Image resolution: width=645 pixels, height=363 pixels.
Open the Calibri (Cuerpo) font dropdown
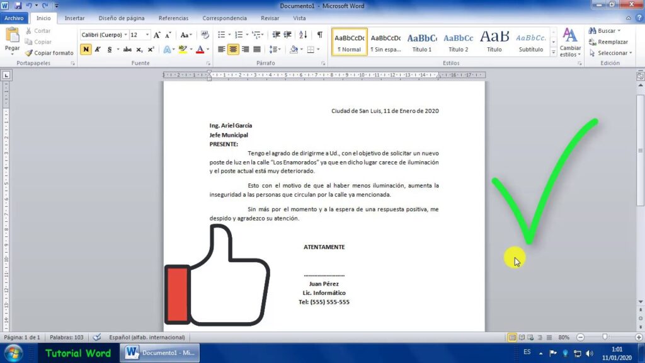126,35
